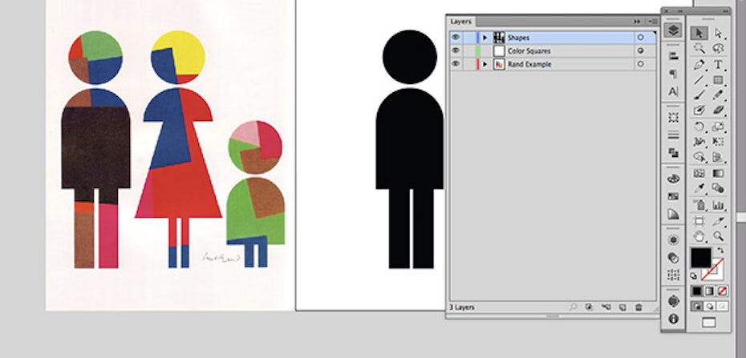Hide the Shapes layer

tap(456, 38)
